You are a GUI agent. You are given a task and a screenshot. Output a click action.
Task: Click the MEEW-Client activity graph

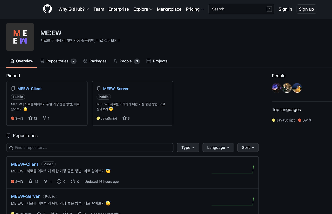233,169
